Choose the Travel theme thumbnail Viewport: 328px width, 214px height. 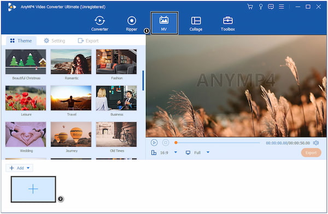[71, 98]
